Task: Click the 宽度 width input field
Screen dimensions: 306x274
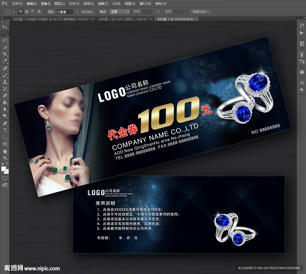Action: coord(147,12)
